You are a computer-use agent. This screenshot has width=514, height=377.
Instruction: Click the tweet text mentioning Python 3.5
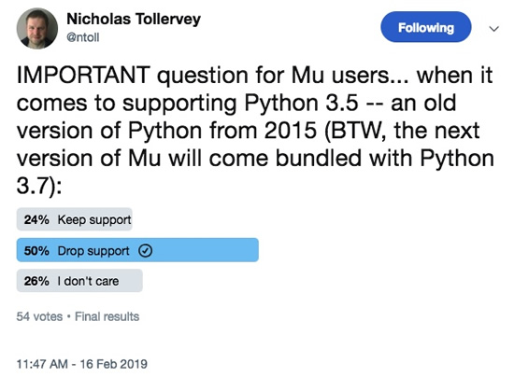(x=255, y=131)
